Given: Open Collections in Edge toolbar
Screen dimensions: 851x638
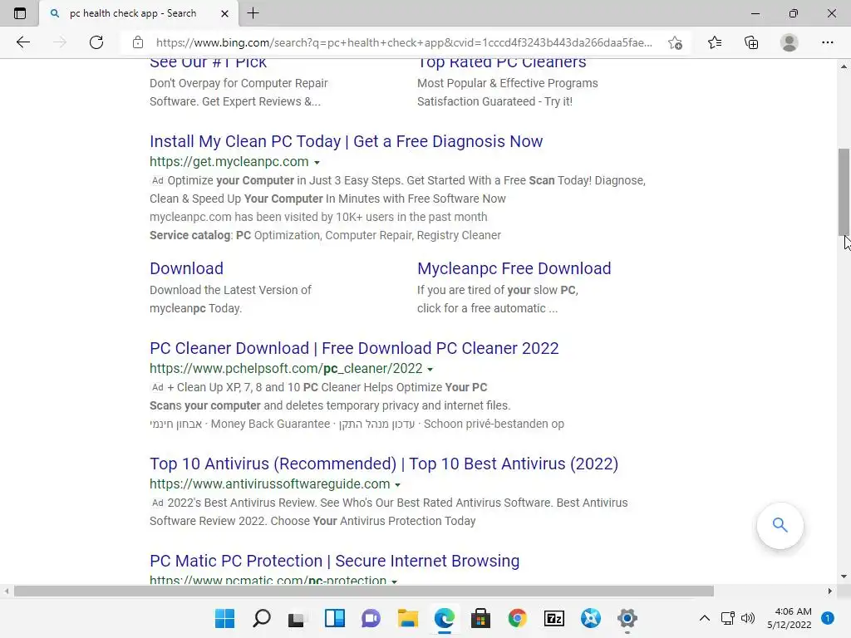Looking at the screenshot, I should pos(751,42).
